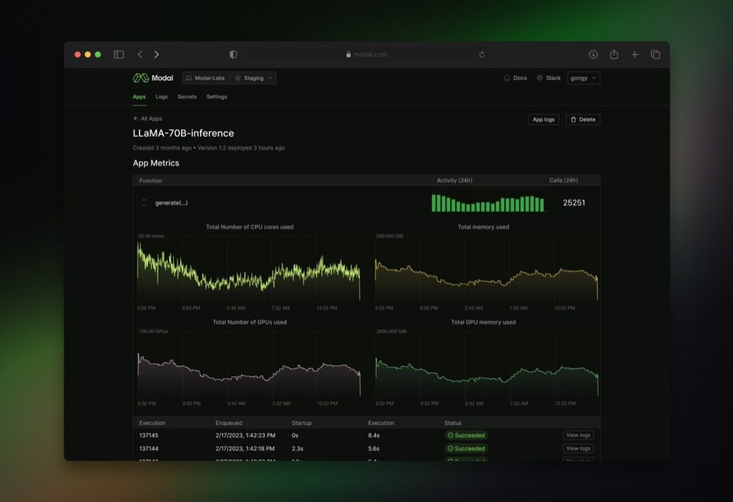The width and height of the screenshot is (733, 502).
Task: Click the App logs button
Action: [x=544, y=119]
